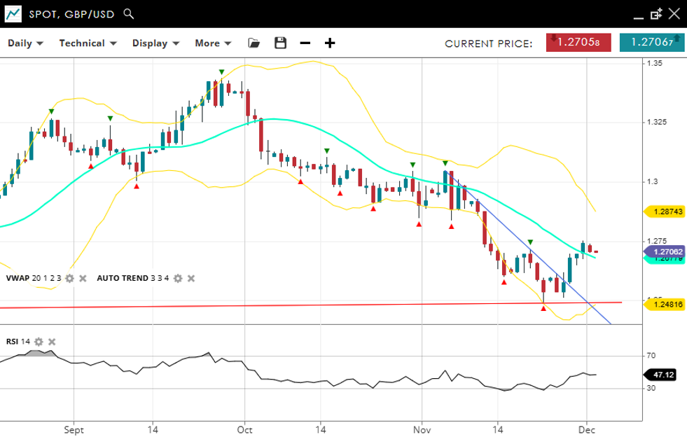Click the 1.24816 lower band price label
This screenshot has height=437, width=687.
pos(663,305)
